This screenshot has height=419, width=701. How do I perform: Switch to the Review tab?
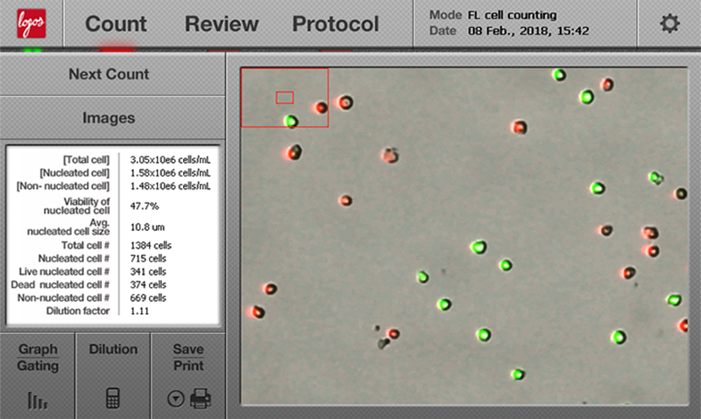click(222, 24)
